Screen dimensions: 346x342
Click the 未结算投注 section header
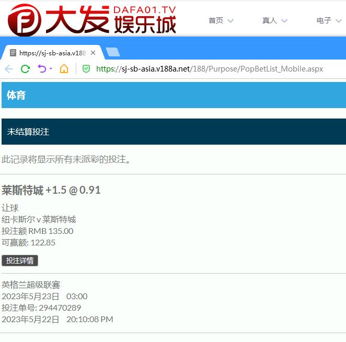click(174, 132)
